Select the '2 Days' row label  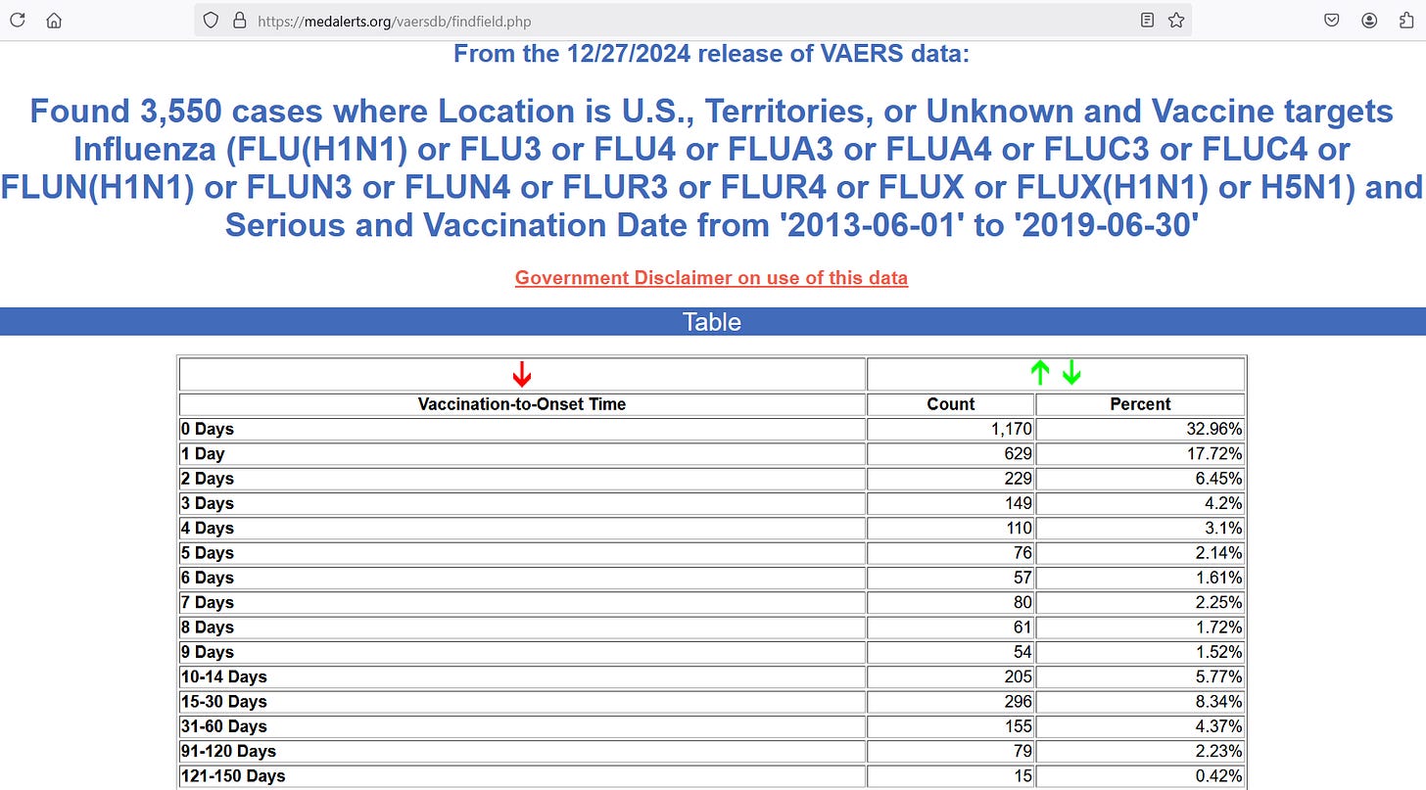(x=208, y=479)
